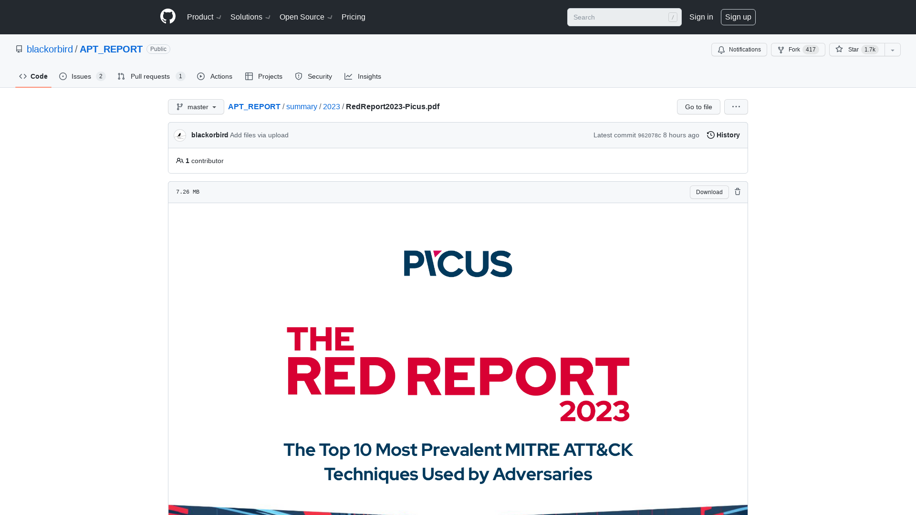This screenshot has height=515, width=916.
Task: Open the GitHub homepage logo
Action: 168,17
